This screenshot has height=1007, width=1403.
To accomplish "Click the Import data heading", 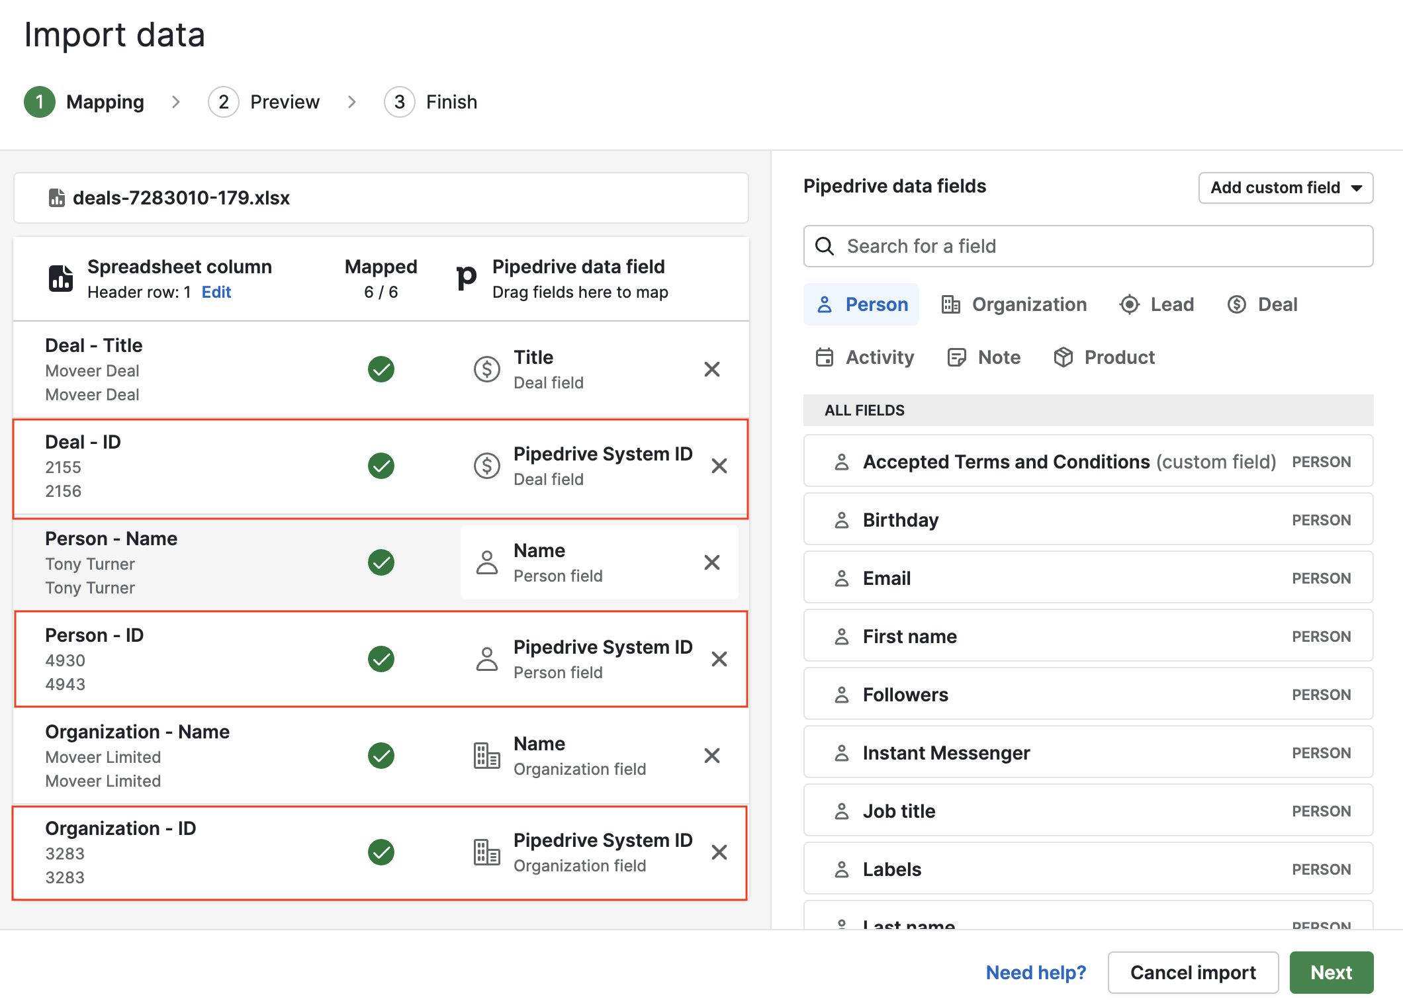I will coord(114,34).
